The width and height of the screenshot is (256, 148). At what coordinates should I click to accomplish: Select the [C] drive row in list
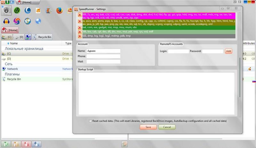(x=37, y=53)
